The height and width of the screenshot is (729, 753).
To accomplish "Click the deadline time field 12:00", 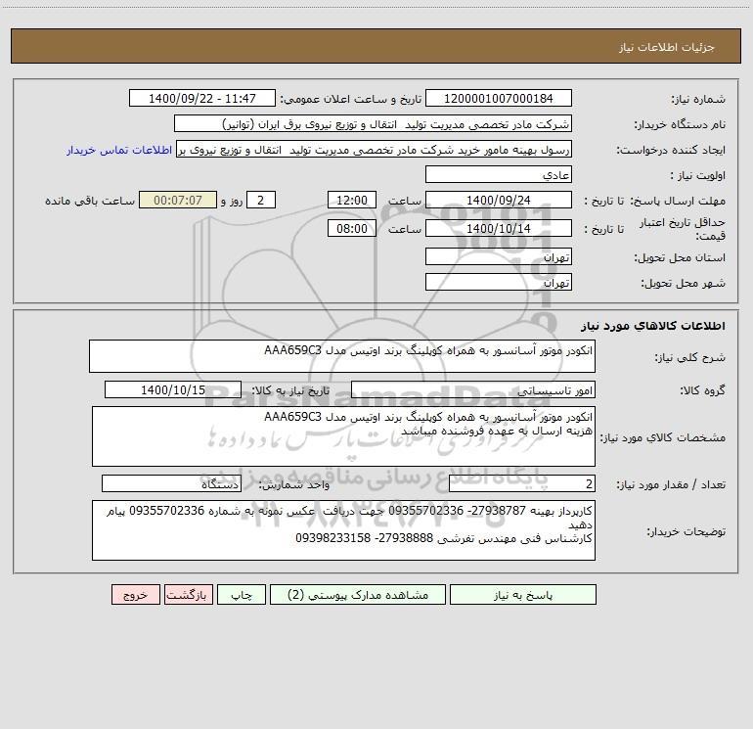I will [x=351, y=200].
